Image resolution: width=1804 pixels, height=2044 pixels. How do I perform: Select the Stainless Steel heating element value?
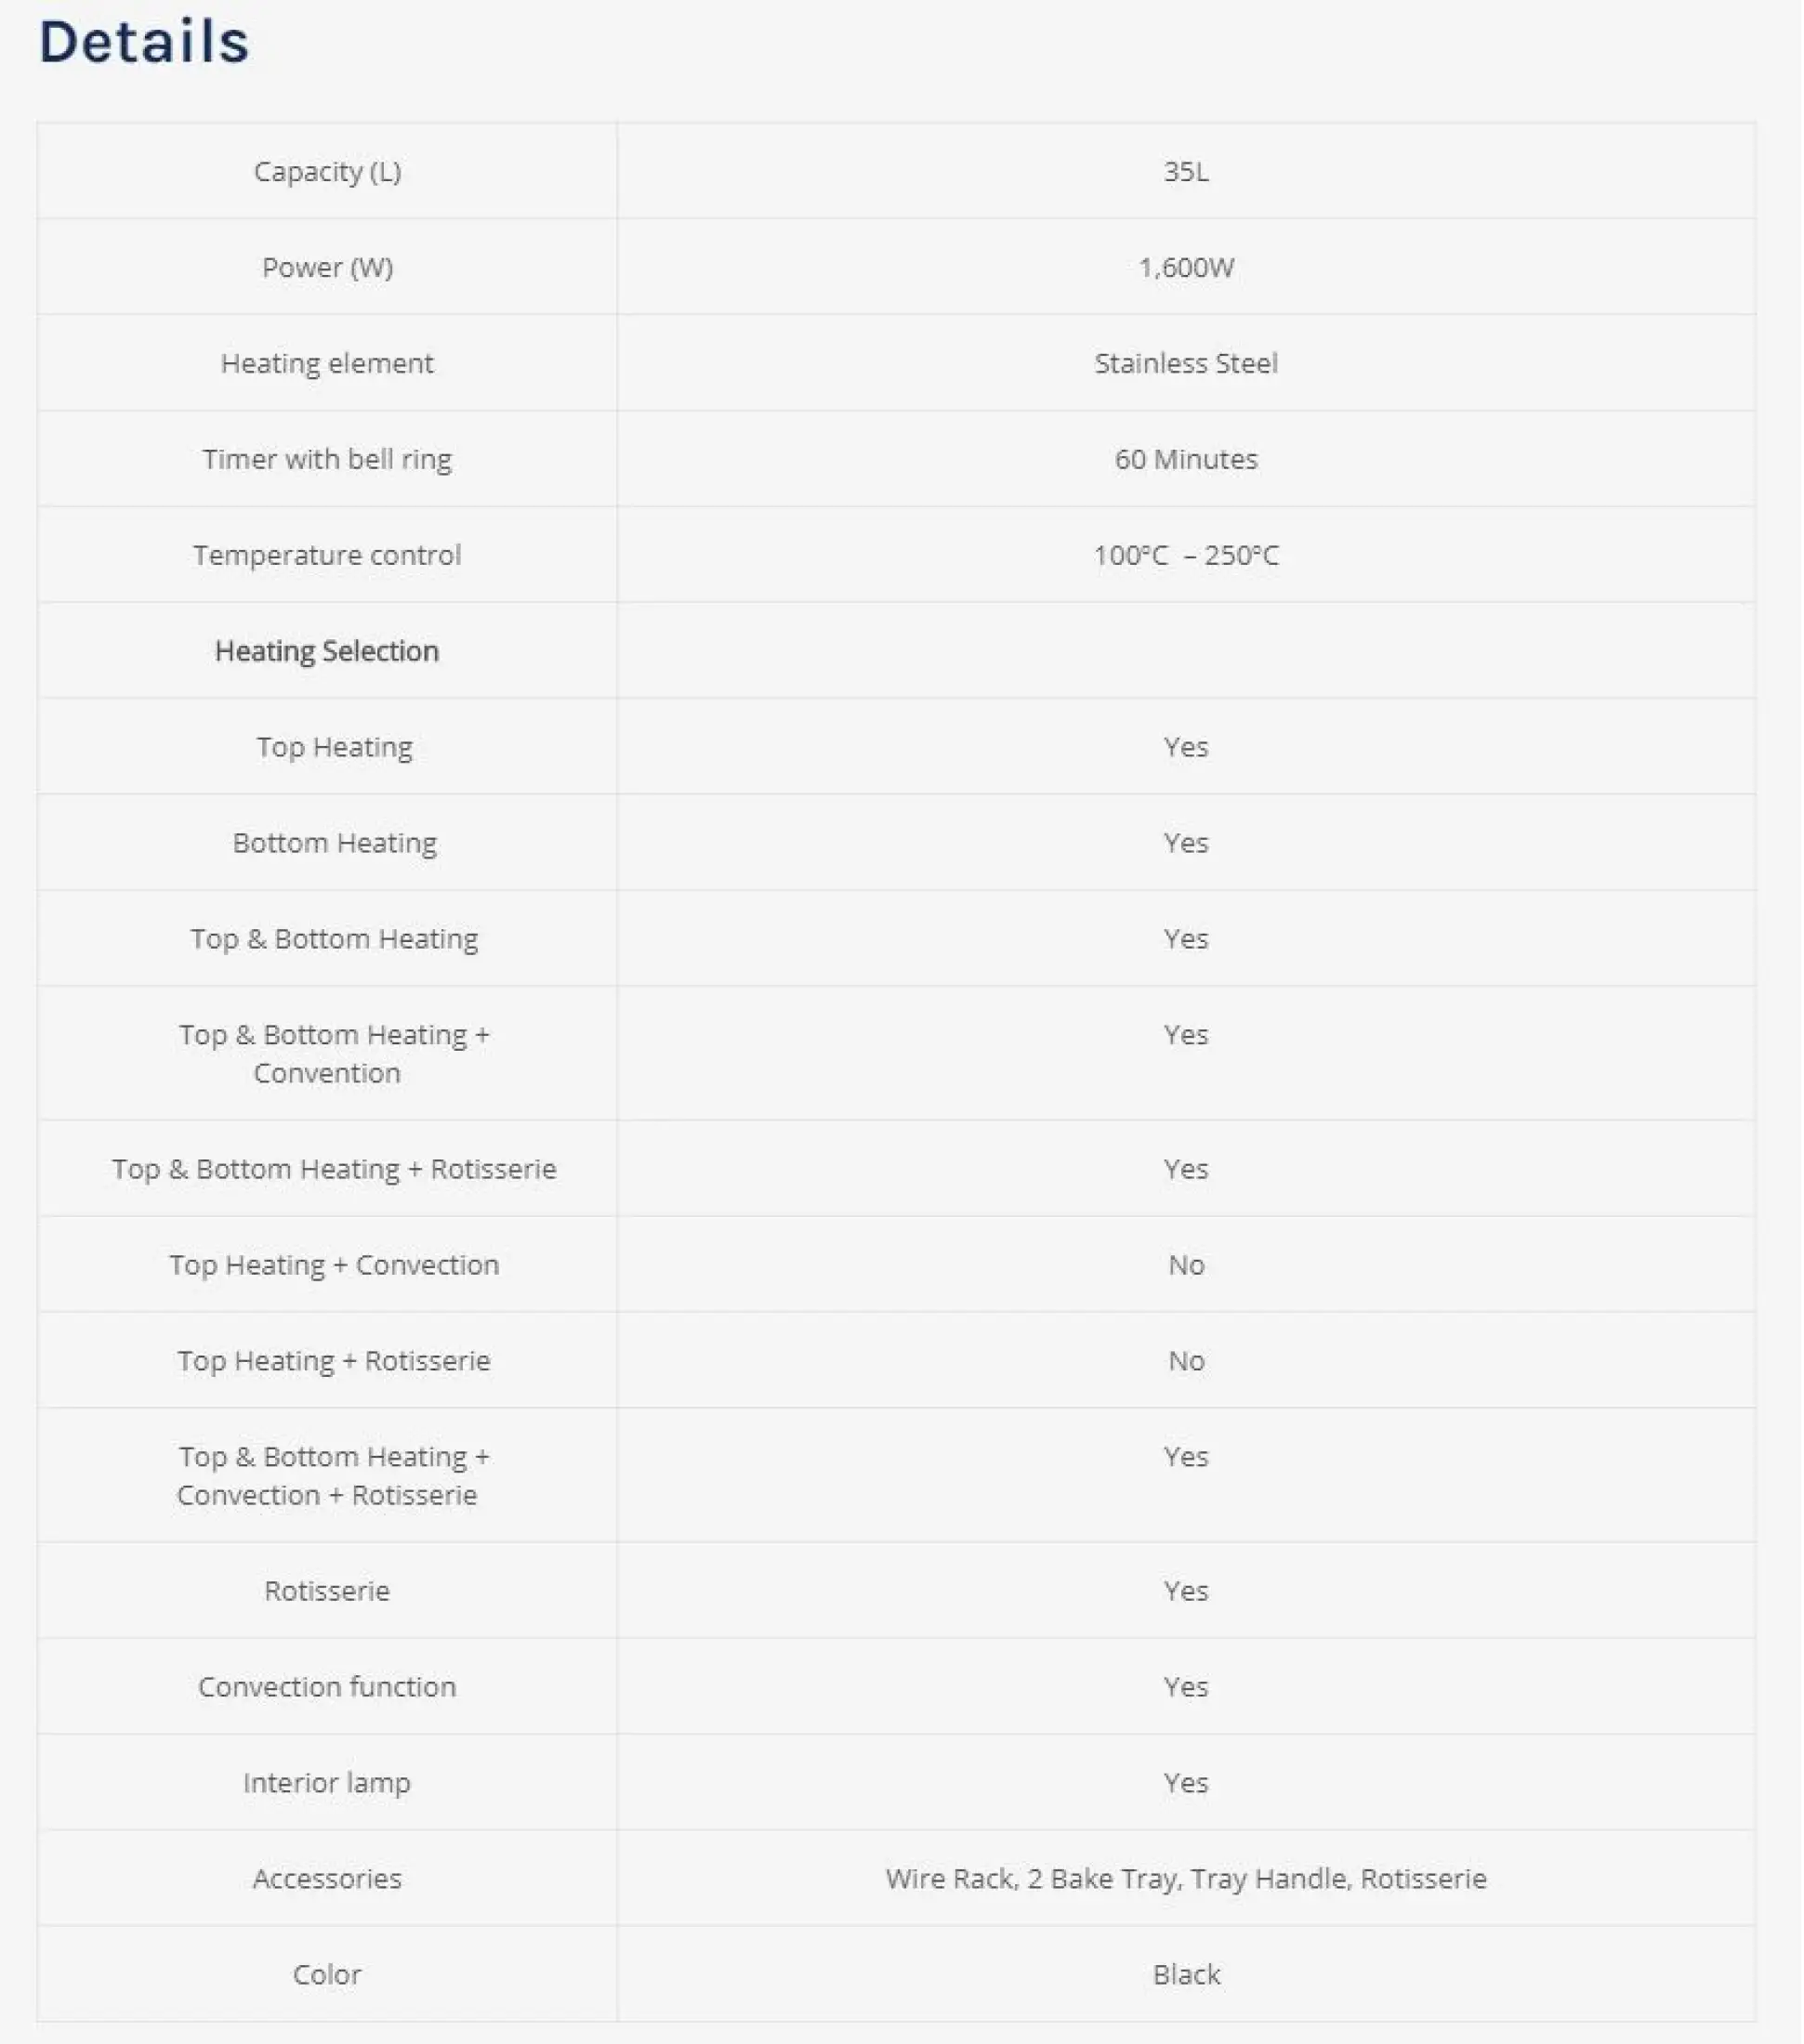coord(1187,364)
